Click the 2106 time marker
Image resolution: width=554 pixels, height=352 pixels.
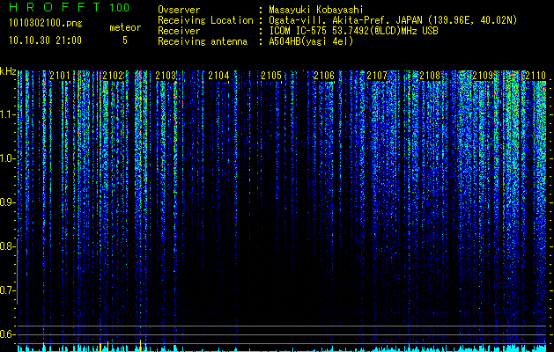click(x=324, y=76)
